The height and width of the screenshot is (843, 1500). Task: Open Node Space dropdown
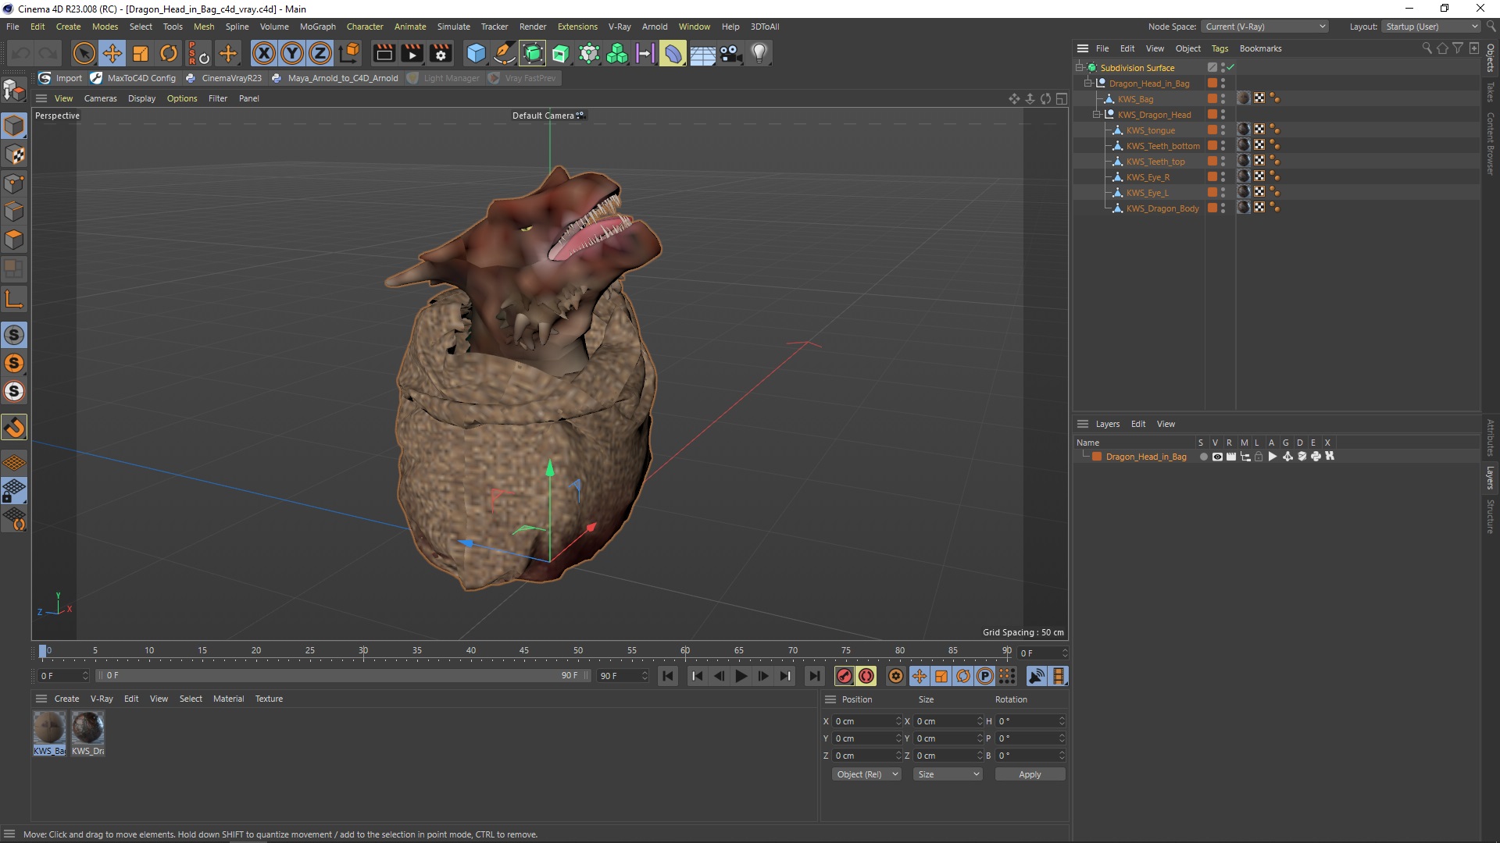[x=1264, y=27]
